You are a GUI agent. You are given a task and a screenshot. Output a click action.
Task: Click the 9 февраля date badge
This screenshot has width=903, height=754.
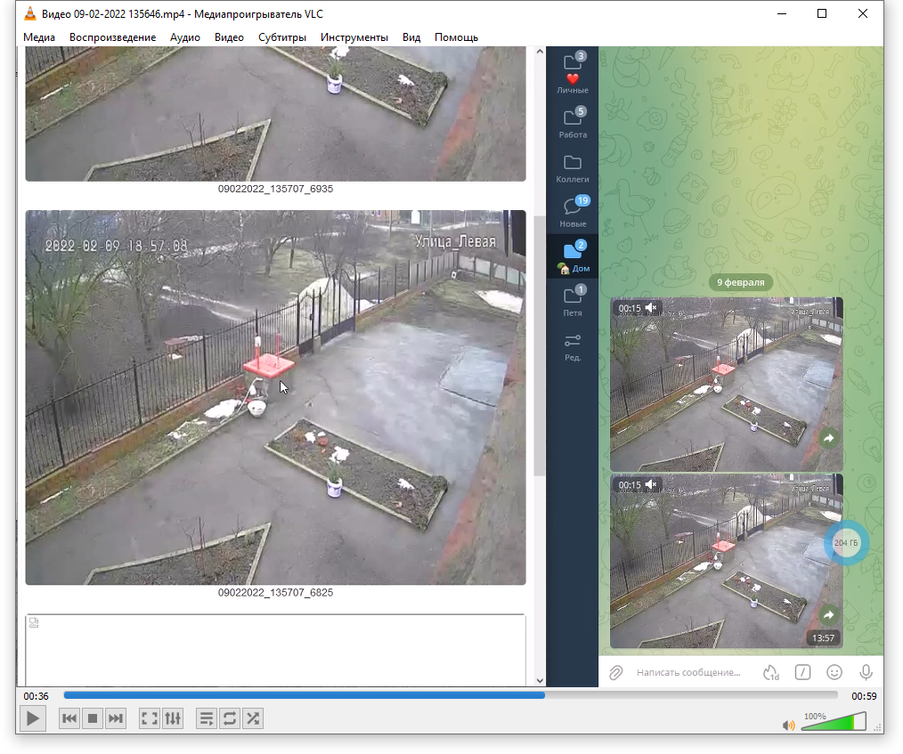pos(741,282)
